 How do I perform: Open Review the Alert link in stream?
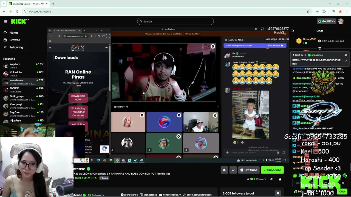click(x=192, y=34)
